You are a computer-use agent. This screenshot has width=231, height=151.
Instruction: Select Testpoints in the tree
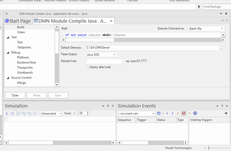(x=24, y=47)
